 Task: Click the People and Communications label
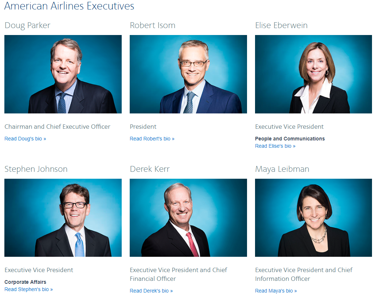tap(290, 139)
